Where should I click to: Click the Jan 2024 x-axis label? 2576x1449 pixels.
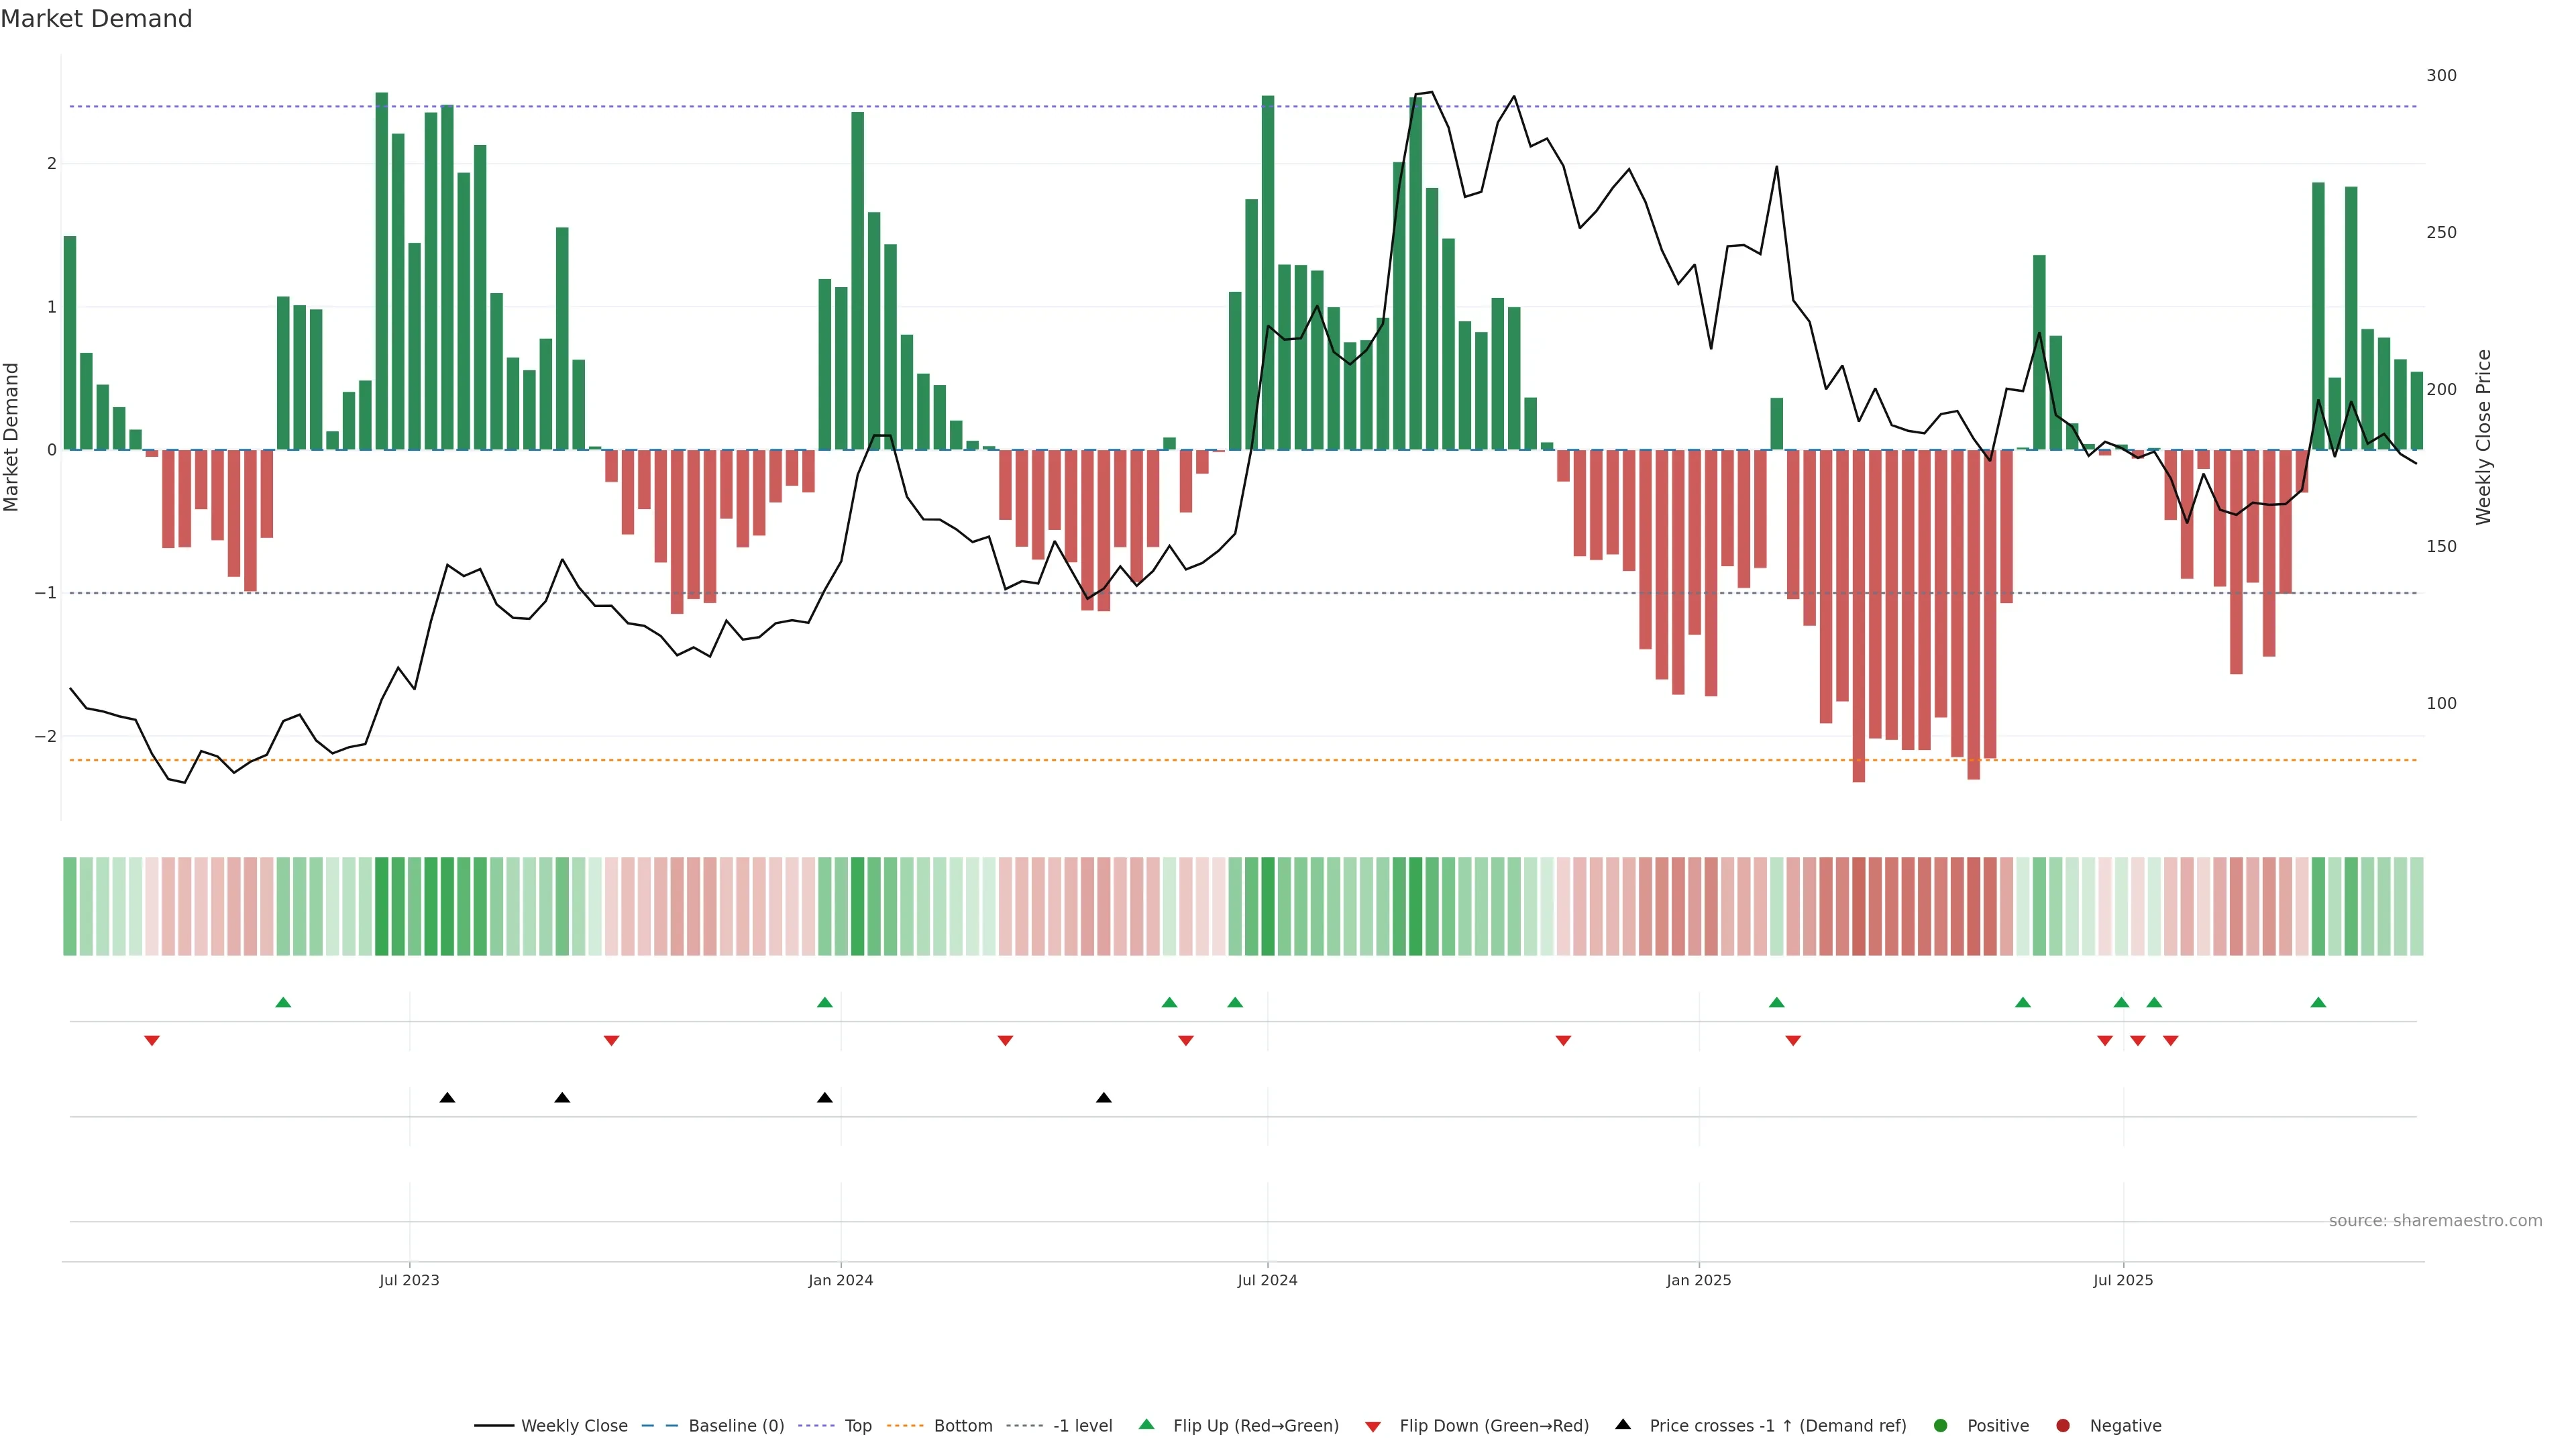coord(841,1280)
